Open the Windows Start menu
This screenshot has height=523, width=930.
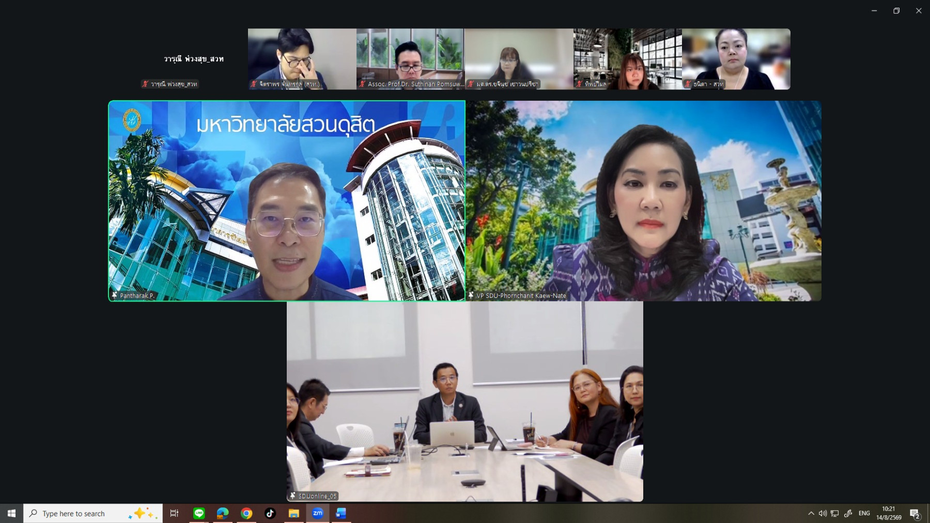click(x=11, y=513)
